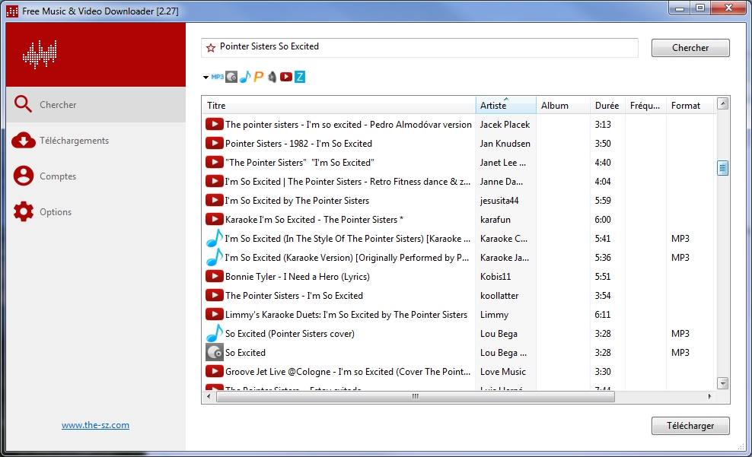This screenshot has height=457, width=752.
Task: Open the www.the-sz.com link
Action: coord(95,425)
